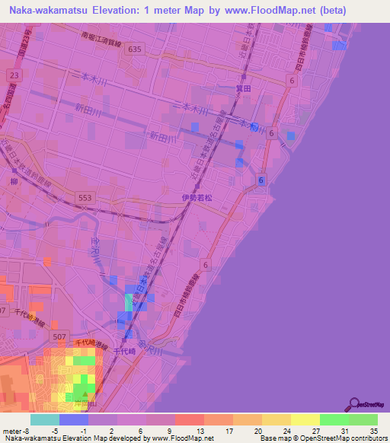This screenshot has width=390, height=443.
Task: Pick the teal legend swatch for -8 meters
Action: pos(45,419)
